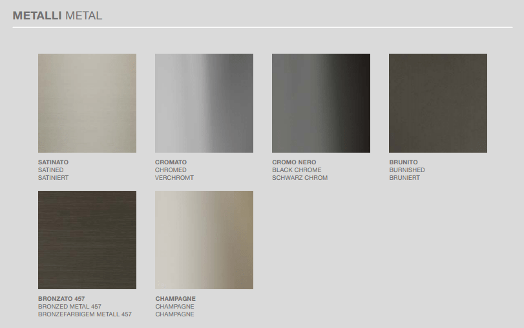Click the BRONZATO 457 label

point(61,298)
